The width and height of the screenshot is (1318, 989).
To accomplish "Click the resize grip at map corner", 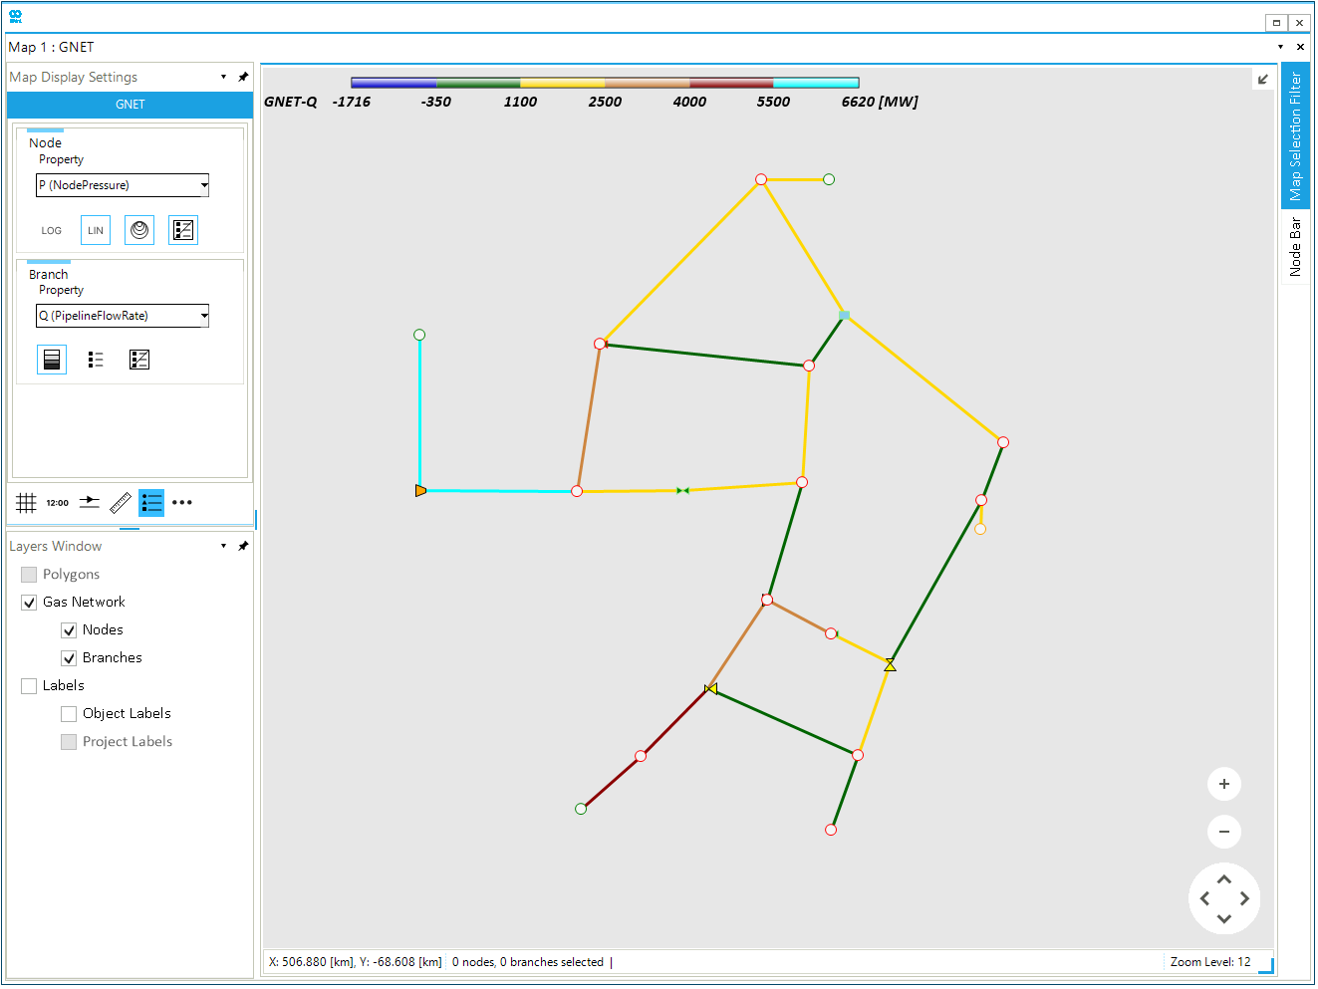I will pyautogui.click(x=1266, y=965).
